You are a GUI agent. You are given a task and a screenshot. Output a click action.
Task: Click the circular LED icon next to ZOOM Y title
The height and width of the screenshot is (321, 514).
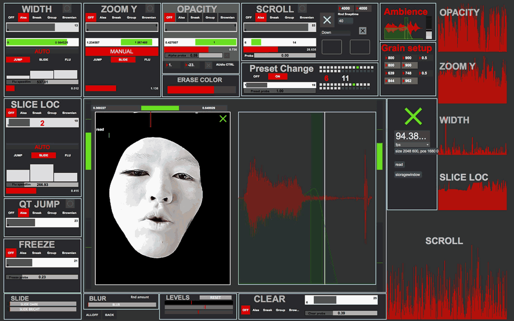(x=150, y=9)
